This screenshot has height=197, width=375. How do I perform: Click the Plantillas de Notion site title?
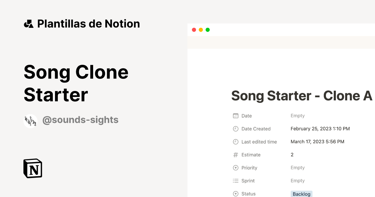pos(88,23)
